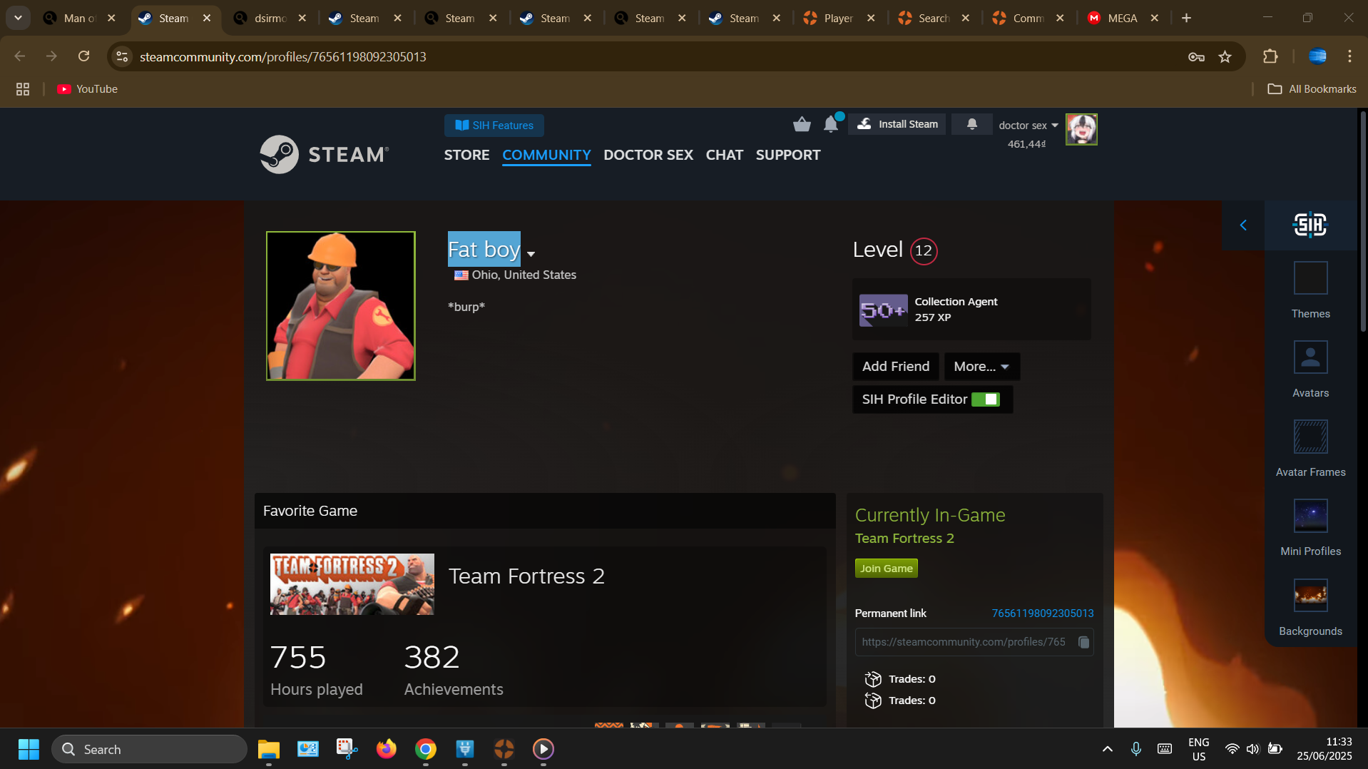Bookmark this page with the star icon

(x=1225, y=57)
